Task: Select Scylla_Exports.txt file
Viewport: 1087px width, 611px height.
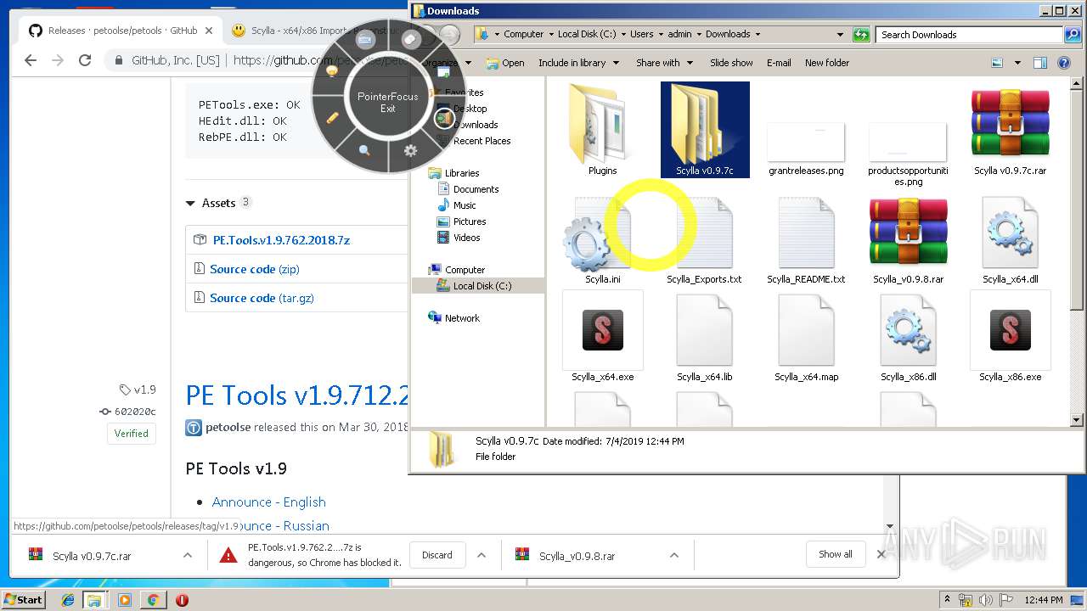Action: 704,240
